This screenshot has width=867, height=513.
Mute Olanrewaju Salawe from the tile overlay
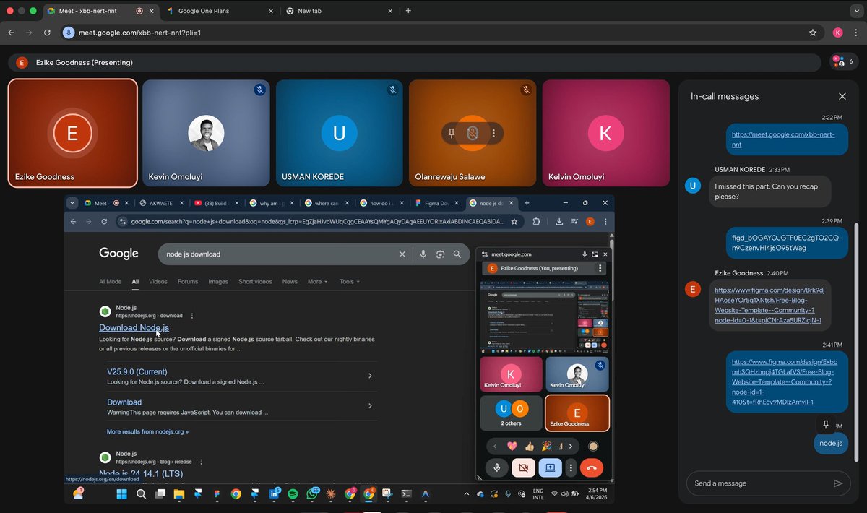point(473,134)
